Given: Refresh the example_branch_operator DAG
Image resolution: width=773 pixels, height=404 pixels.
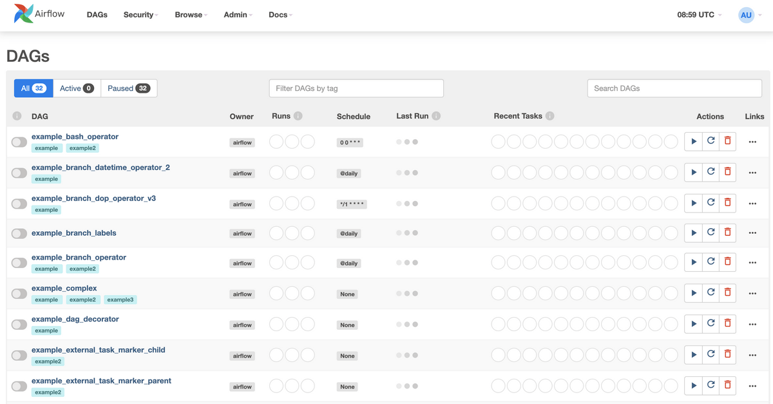Looking at the screenshot, I should (711, 262).
